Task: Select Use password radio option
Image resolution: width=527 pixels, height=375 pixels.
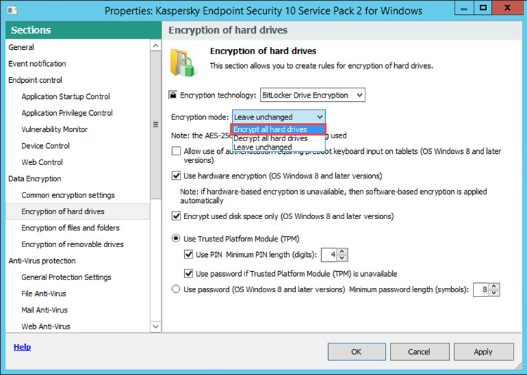Action: (176, 289)
